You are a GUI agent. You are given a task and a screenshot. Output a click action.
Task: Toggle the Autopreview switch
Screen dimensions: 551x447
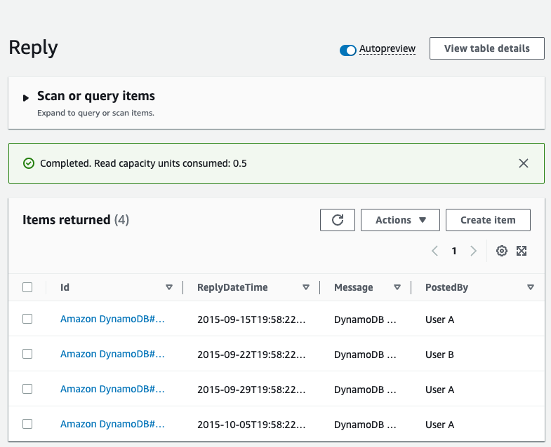348,50
